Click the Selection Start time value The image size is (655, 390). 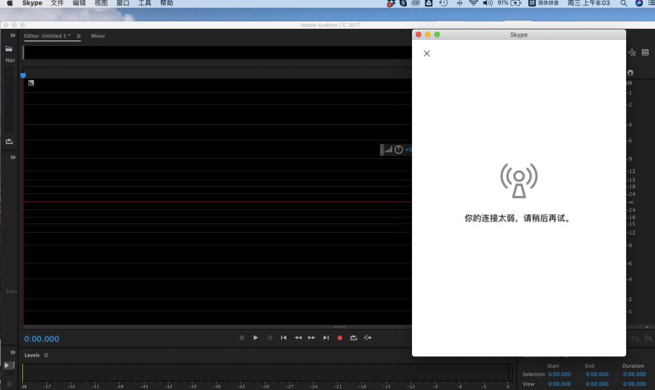pyautogui.click(x=559, y=374)
